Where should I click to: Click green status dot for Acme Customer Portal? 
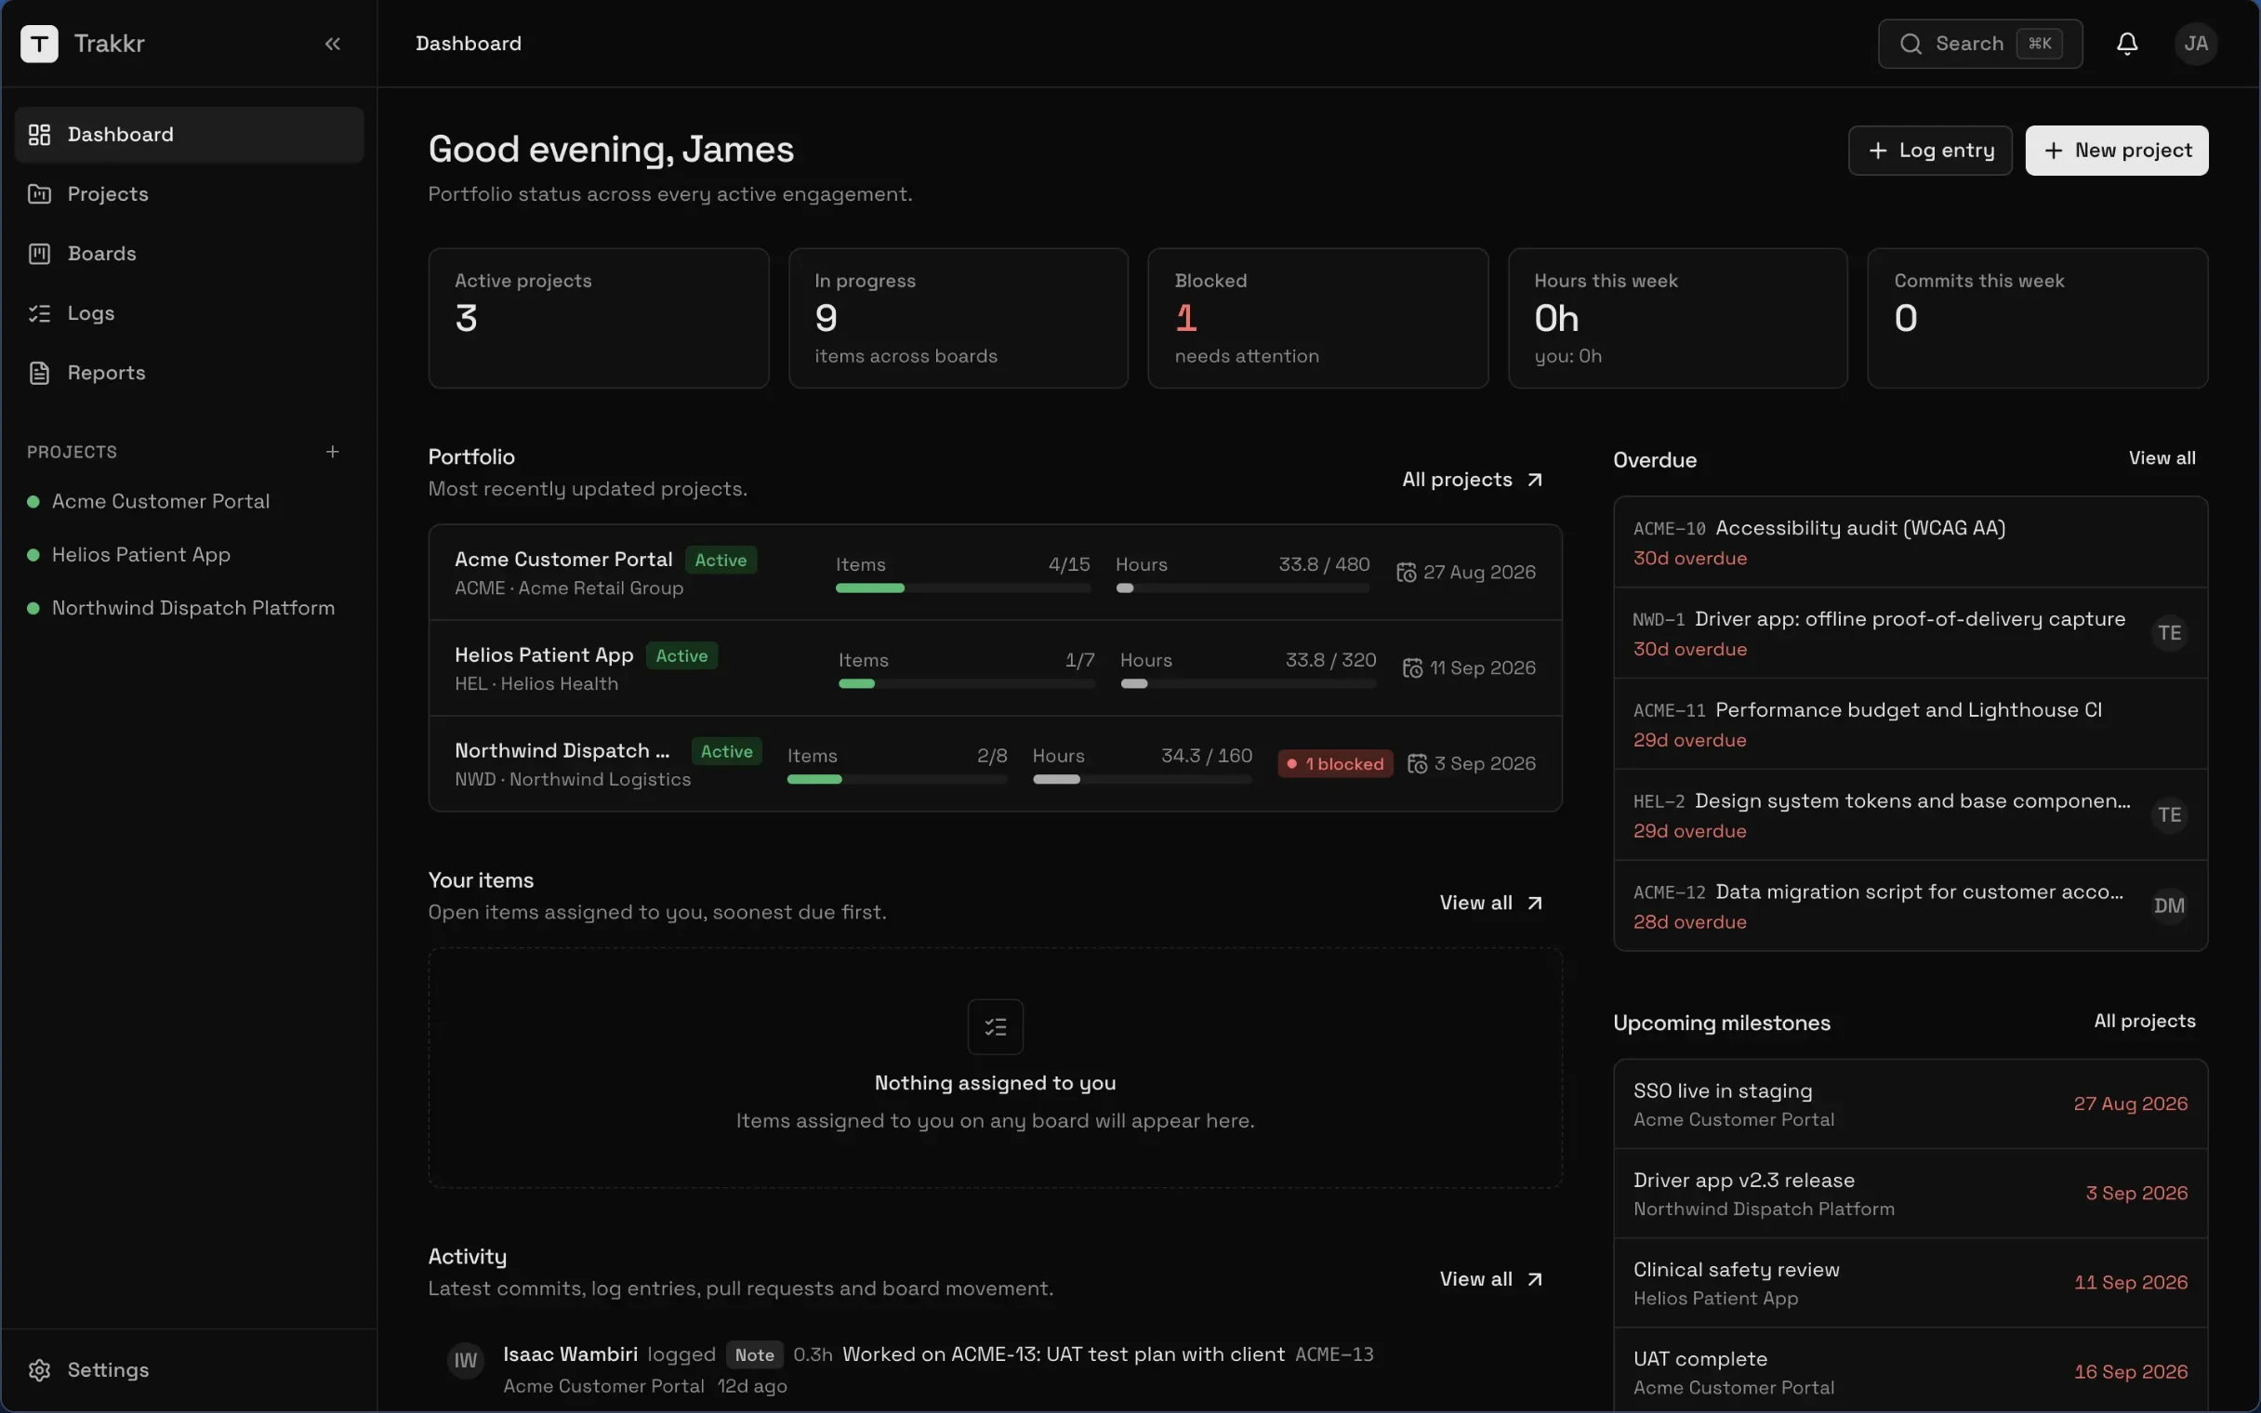33,502
